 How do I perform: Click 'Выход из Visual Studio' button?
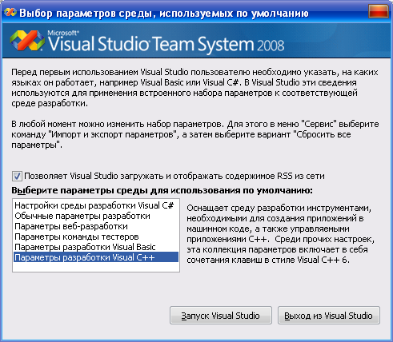click(329, 316)
